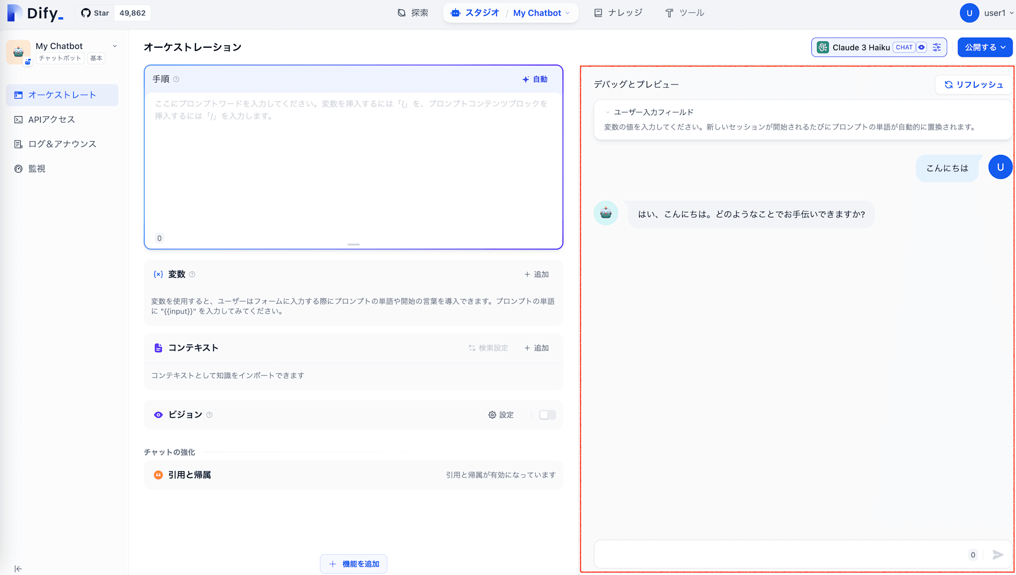Click the 基本 tag under app name
The height and width of the screenshot is (575, 1016).
pos(97,58)
